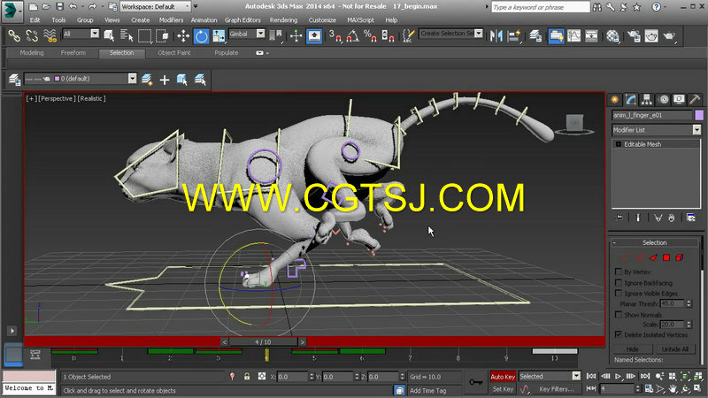Toggle the 3D Snaps button
Image resolution: width=708 pixels, height=398 pixels.
click(335, 35)
